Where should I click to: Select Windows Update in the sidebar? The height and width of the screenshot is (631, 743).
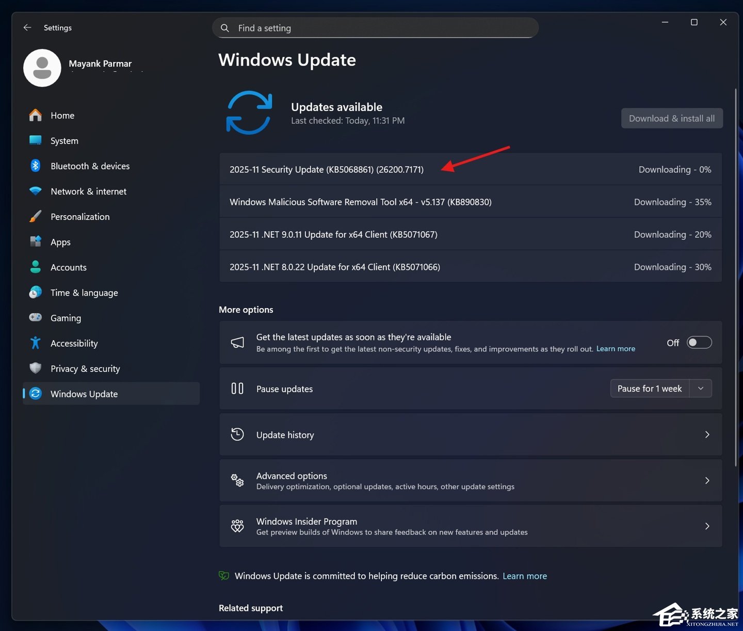(x=84, y=393)
